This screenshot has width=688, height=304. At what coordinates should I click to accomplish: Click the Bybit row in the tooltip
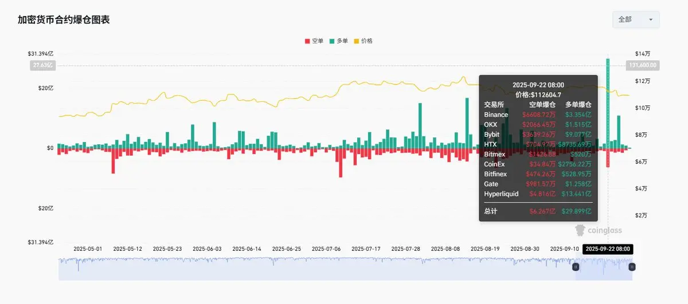538,135
